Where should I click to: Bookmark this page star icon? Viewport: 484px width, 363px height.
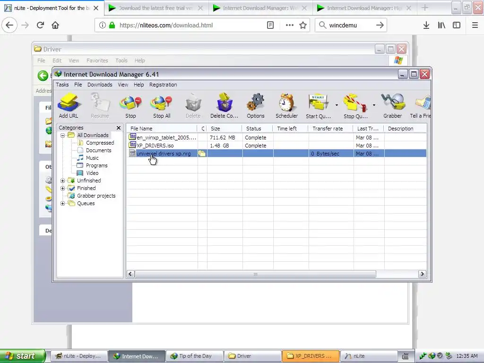pyautogui.click(x=303, y=25)
